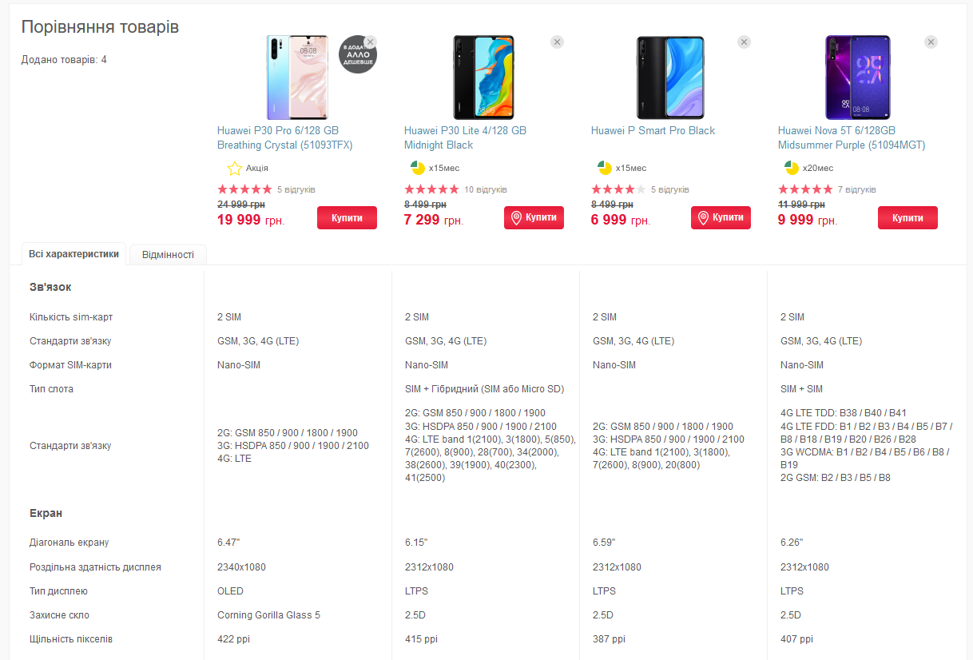The width and height of the screenshot is (973, 660).
Task: Open the Huawei P30 Pro Breathing Crystal title link
Action: 284,137
